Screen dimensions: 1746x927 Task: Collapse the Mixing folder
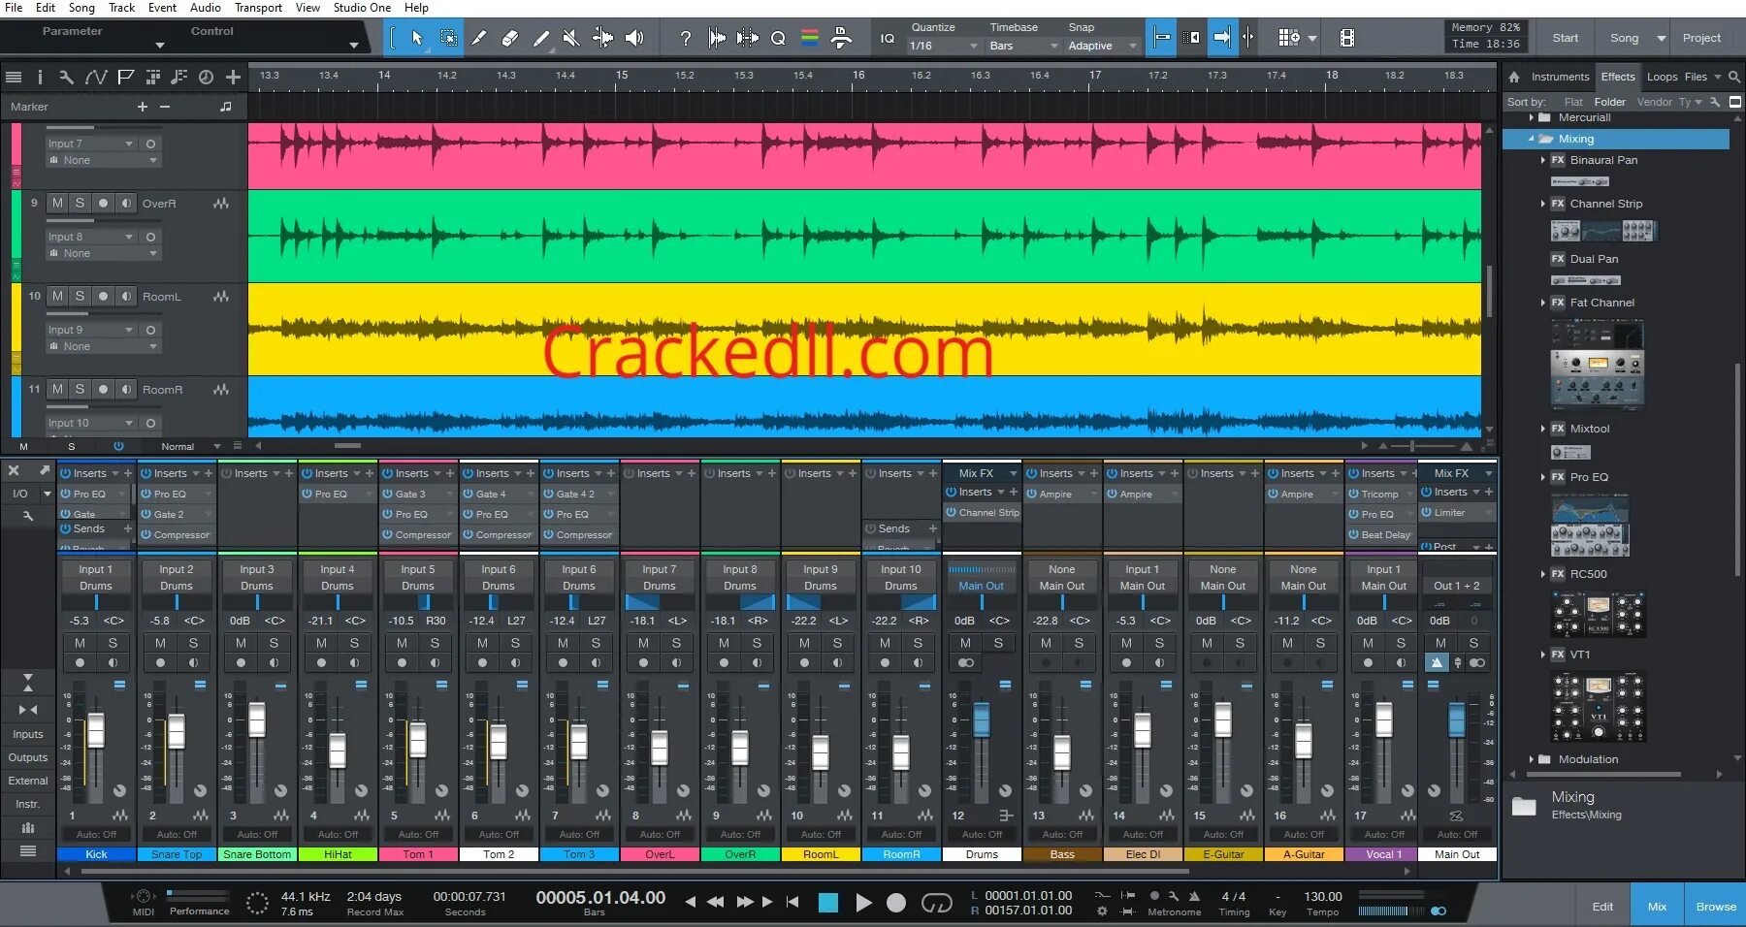tap(1532, 139)
